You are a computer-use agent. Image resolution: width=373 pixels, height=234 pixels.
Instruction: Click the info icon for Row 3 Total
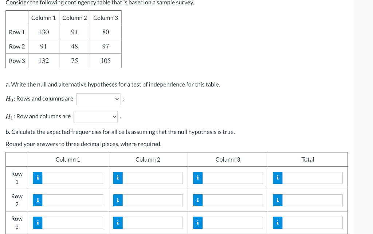click(x=278, y=222)
